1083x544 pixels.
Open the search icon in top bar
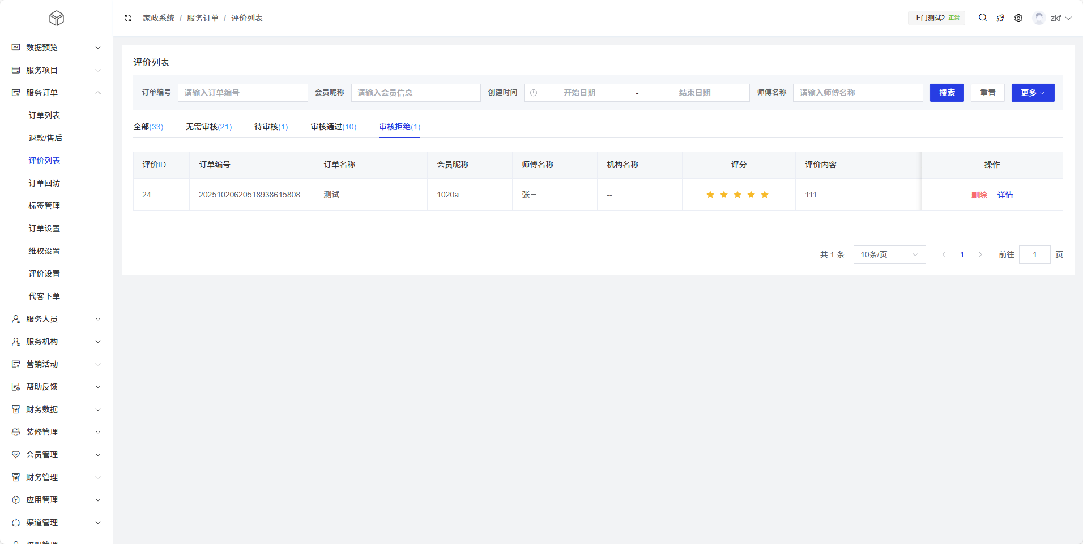(x=983, y=18)
